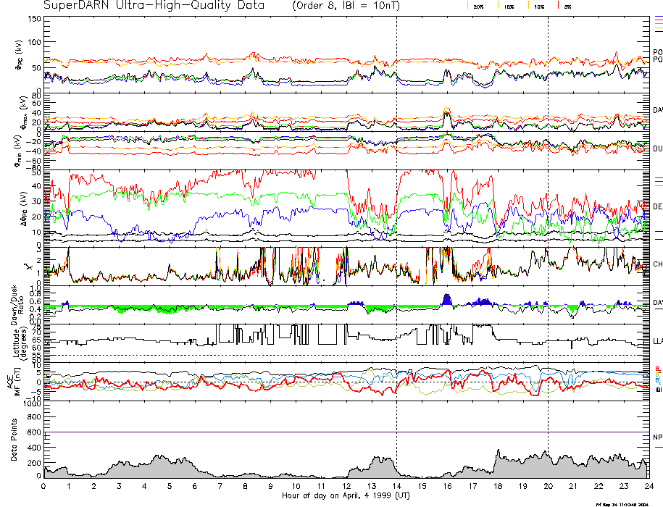Click the hour 0 tick label on x-axis
The width and height of the screenshot is (663, 507).
43,486
